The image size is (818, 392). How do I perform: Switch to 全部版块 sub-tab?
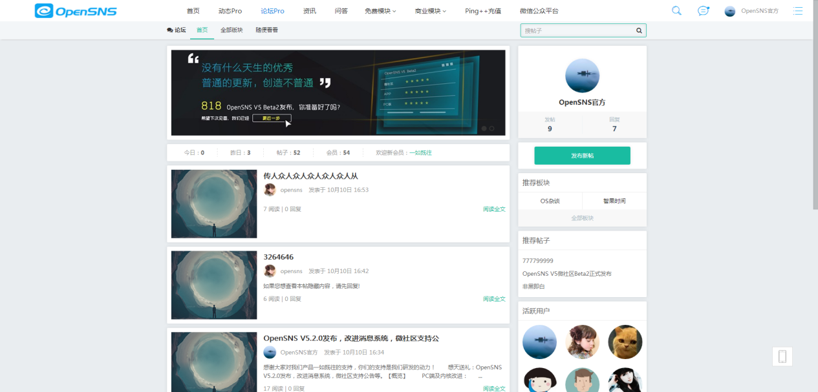click(231, 30)
